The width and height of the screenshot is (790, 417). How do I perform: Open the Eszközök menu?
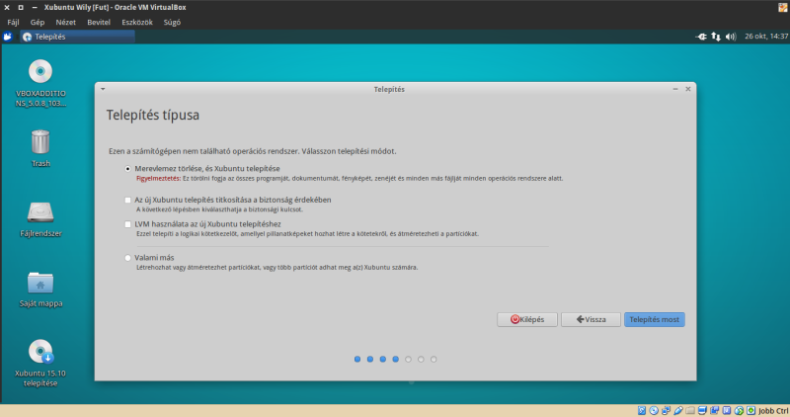coord(137,22)
